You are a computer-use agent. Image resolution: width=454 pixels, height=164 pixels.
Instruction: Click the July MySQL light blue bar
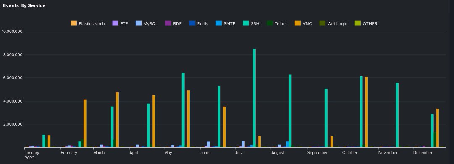[244, 144]
